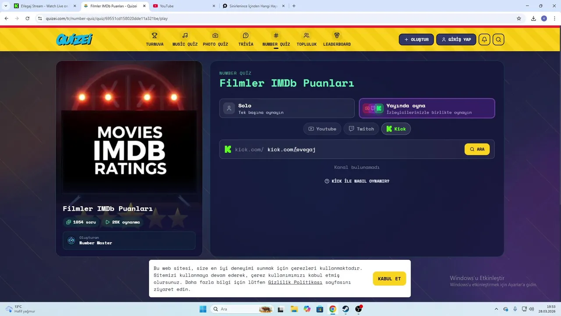The width and height of the screenshot is (561, 316).
Task: Open Steam from the taskbar
Action: [x=346, y=309]
